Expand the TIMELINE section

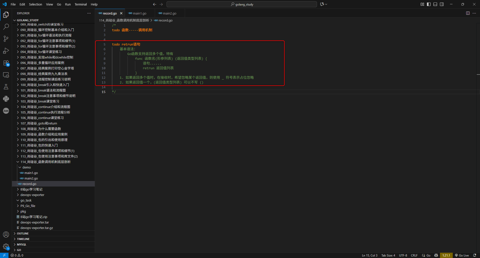[x=53, y=239]
